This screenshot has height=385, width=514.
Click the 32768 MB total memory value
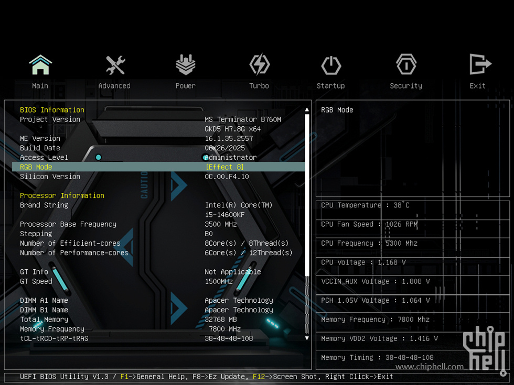click(221, 319)
